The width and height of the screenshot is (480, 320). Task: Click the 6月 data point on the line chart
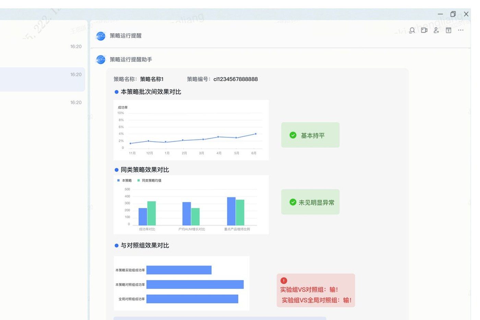(255, 134)
